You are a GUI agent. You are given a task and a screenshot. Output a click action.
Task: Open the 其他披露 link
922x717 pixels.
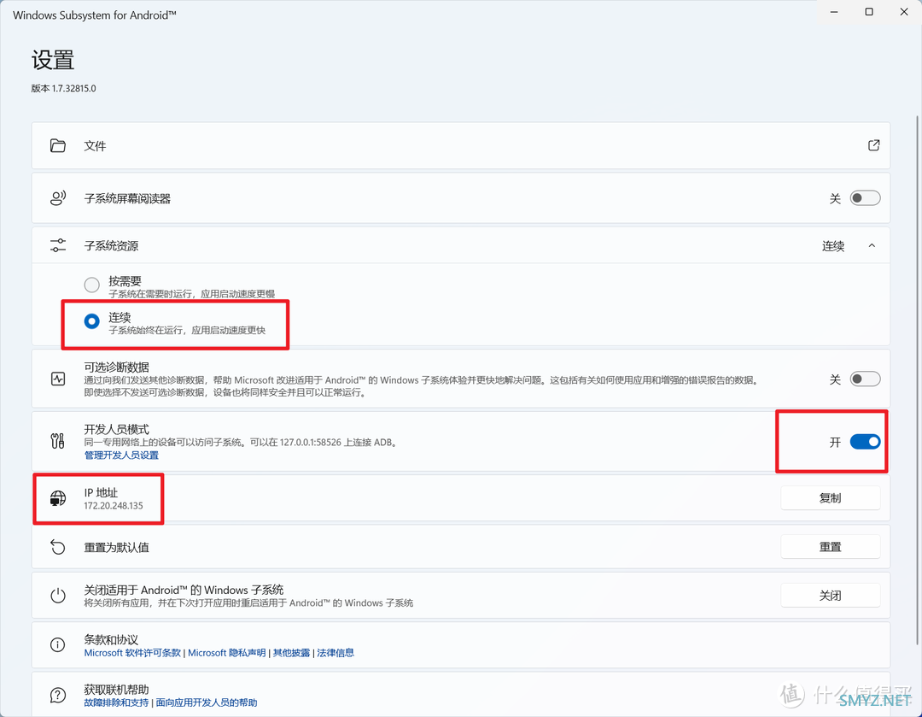(x=291, y=653)
